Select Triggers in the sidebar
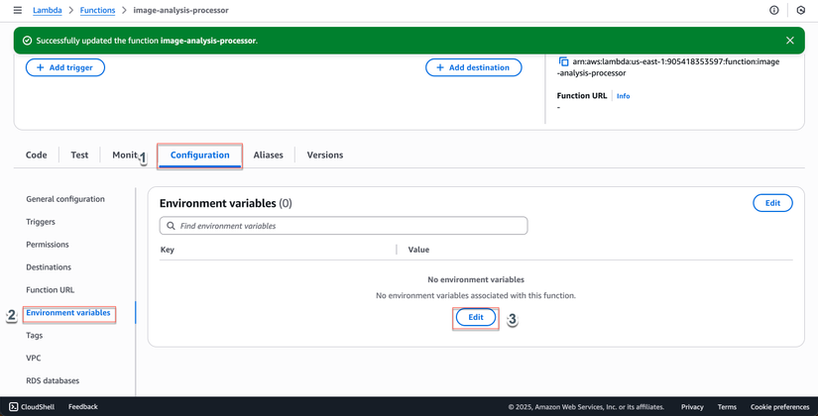Screen dimensions: 818x416 click(41, 222)
